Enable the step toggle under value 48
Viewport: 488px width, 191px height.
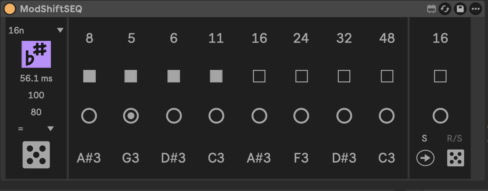[x=387, y=76]
